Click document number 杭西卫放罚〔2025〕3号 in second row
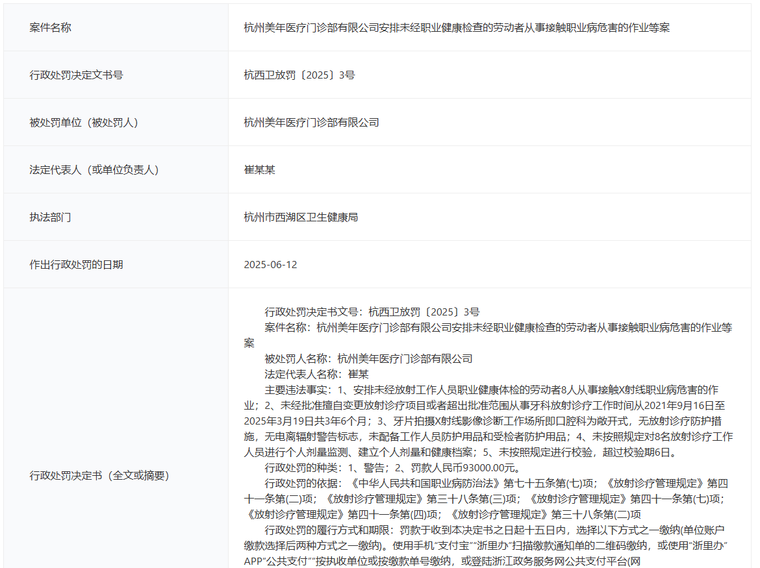The width and height of the screenshot is (760, 568). 299,75
